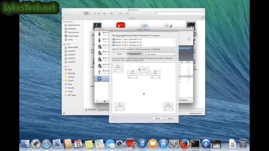Open the right front channel dropdown
This screenshot has height=151, width=269.
[156, 77]
